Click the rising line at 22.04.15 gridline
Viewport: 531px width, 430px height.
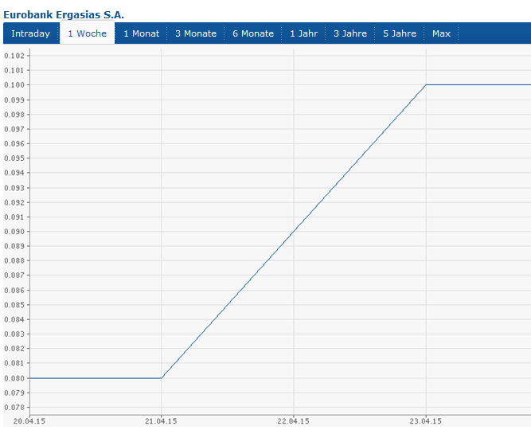tap(294, 232)
